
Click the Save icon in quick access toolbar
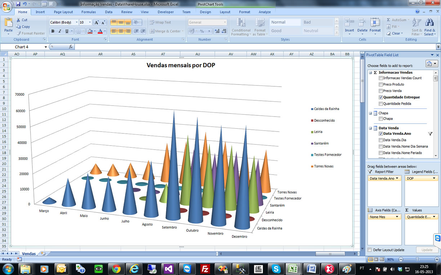[x=18, y=4]
